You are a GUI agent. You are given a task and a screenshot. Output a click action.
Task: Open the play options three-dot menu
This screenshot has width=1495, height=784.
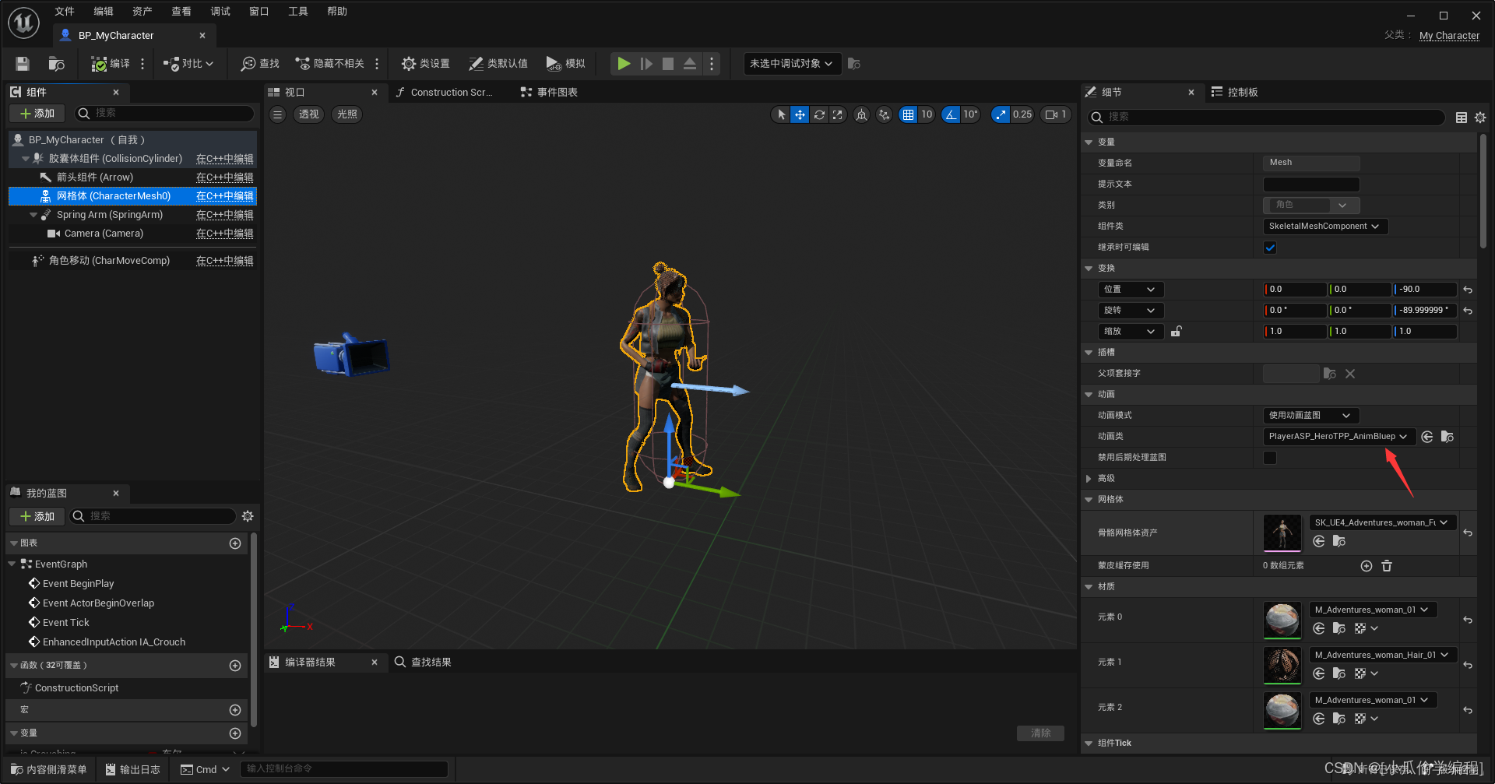pos(712,64)
